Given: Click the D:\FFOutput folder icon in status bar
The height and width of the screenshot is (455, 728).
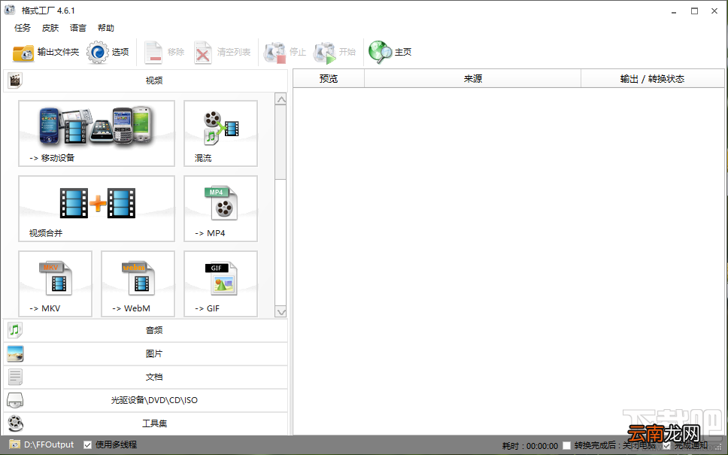Looking at the screenshot, I should (x=15, y=444).
